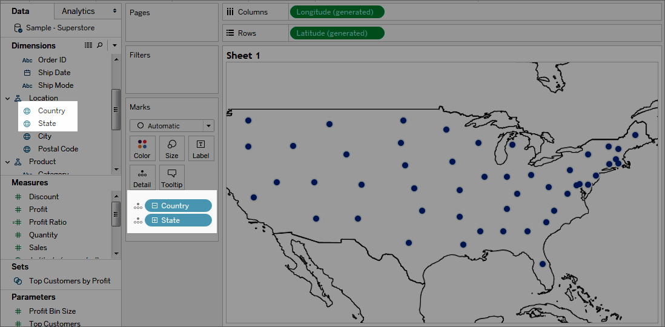Image resolution: width=665 pixels, height=327 pixels.
Task: Click the Measures pane scrollbar thumb
Action: [116, 214]
